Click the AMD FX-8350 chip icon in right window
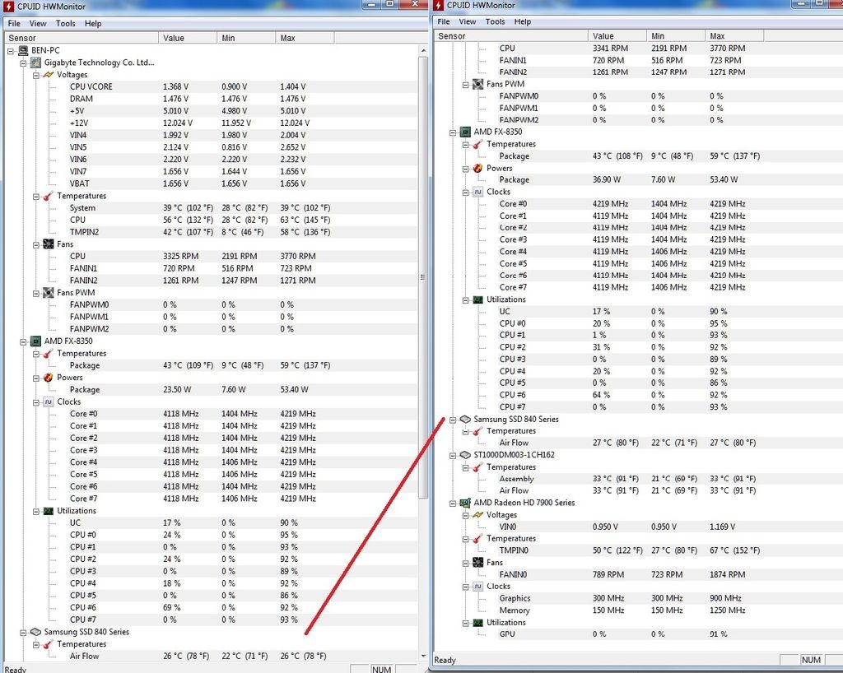843x673 pixels. 465,132
